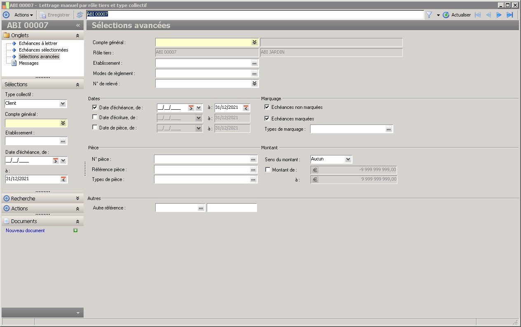Viewport: 521px width, 327px height.
Task: Toggle the Echéances non marquées checkbox
Action: (x=267, y=107)
